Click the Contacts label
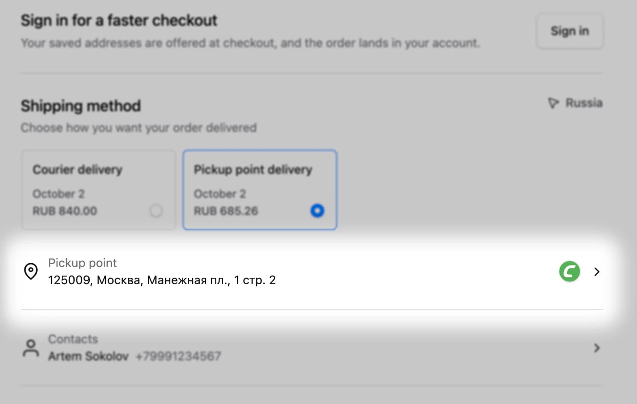637x404 pixels. [73, 339]
